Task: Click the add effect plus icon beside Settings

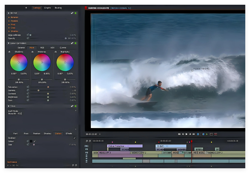Action: pyautogui.click(x=26, y=8)
